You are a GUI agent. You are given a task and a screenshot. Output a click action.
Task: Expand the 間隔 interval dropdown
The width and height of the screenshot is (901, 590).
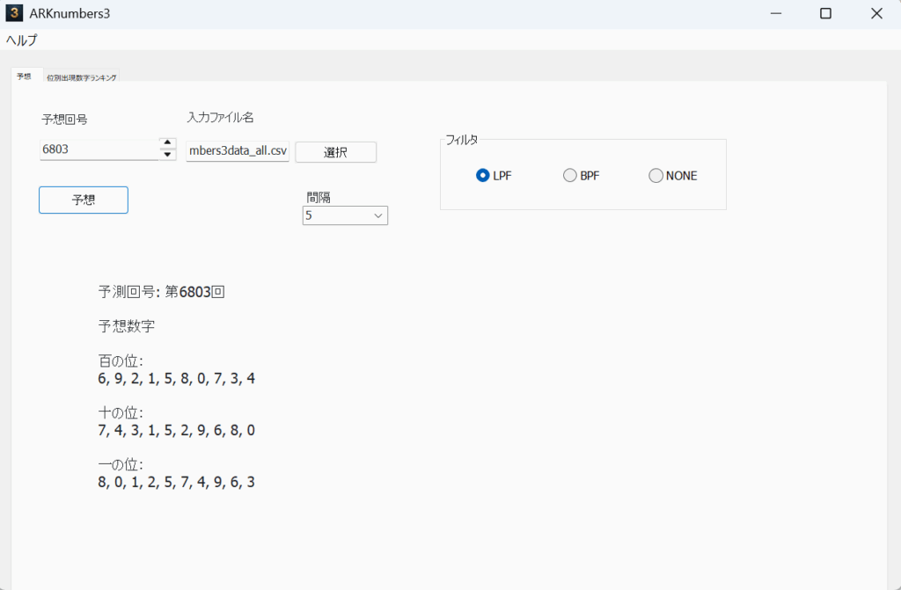point(345,215)
